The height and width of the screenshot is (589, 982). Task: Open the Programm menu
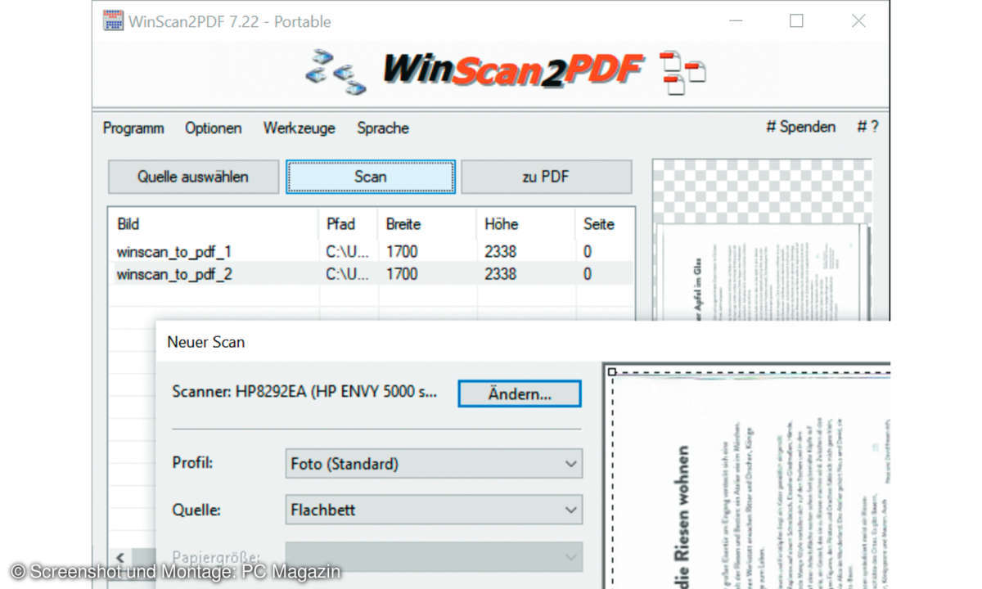pyautogui.click(x=133, y=128)
